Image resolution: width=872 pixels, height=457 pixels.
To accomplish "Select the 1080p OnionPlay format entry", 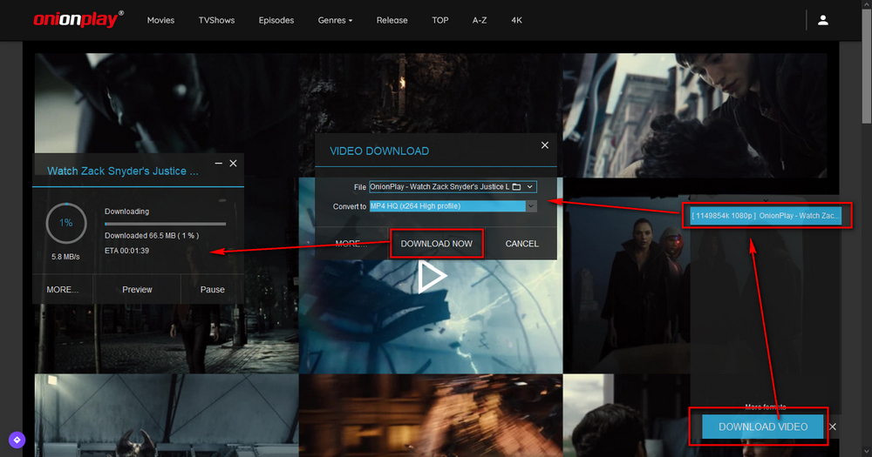I will 766,215.
